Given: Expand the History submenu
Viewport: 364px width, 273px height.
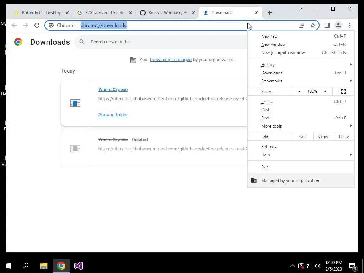Looking at the screenshot, I should pyautogui.click(x=301, y=65).
